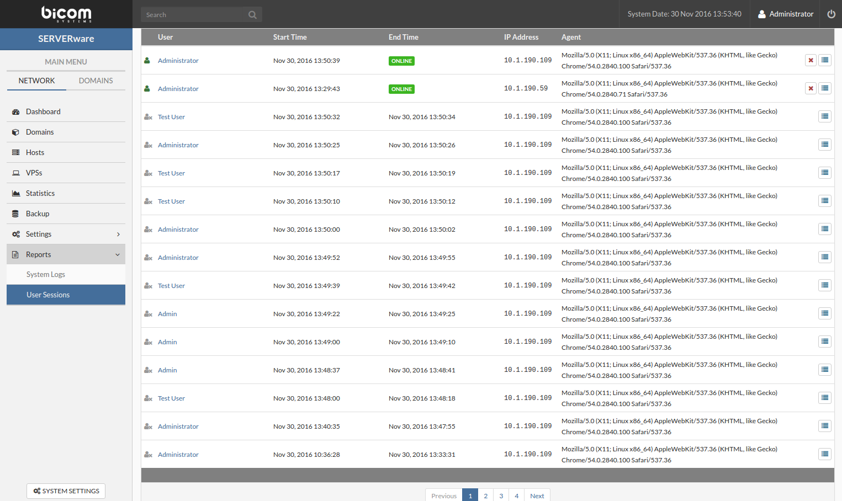842x501 pixels.
Task: Open the Statistics chart icon
Action: click(x=16, y=194)
